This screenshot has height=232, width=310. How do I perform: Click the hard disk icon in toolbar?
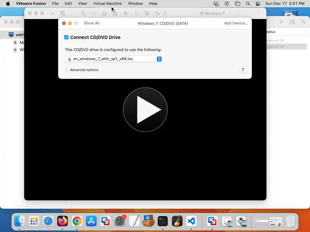pyautogui.click(x=104, y=13)
